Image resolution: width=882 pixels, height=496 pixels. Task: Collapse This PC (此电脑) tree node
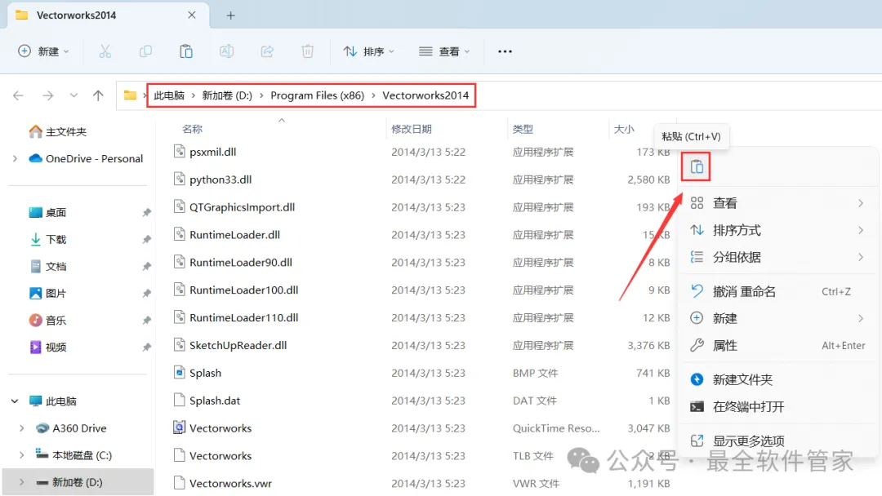point(16,401)
